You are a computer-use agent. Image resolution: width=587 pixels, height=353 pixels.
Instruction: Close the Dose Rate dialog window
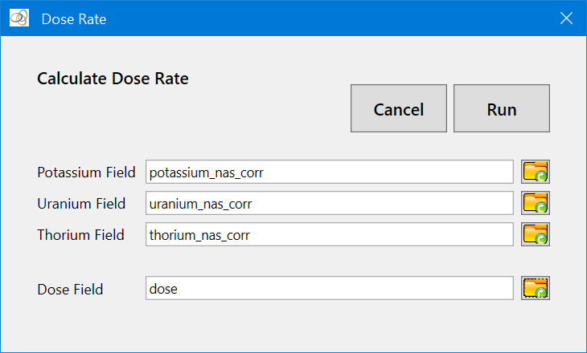(566, 18)
